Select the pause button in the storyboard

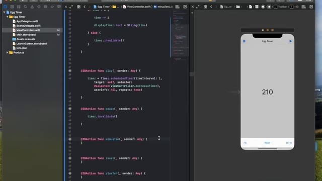(x=244, y=41)
